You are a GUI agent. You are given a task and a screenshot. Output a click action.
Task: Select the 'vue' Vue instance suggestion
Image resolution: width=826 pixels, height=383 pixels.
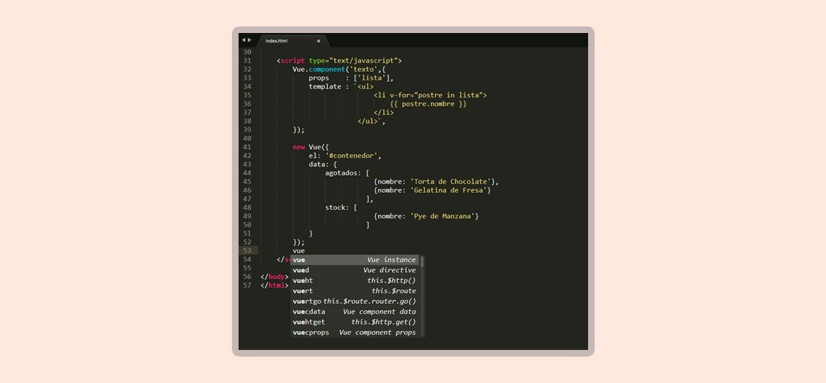[x=355, y=260]
